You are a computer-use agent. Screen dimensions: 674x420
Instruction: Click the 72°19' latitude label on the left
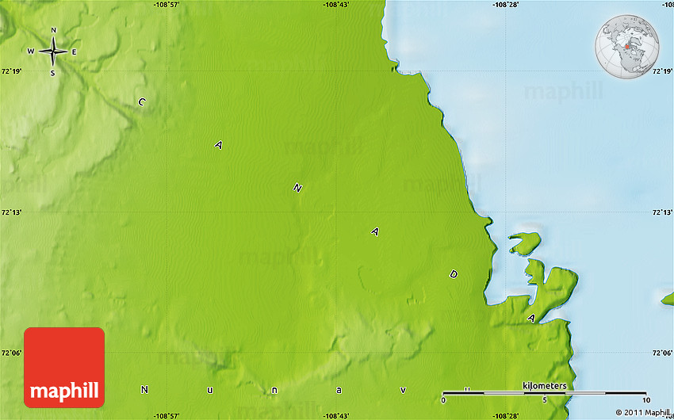(x=11, y=71)
